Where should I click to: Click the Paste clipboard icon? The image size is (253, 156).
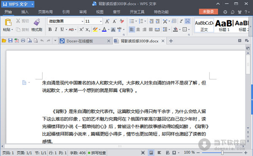8,22
